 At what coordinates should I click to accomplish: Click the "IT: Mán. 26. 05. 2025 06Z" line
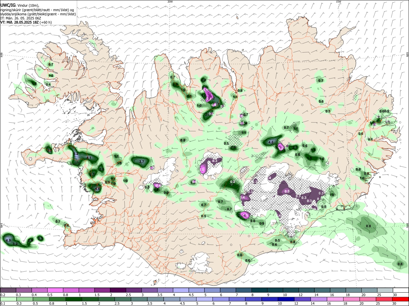tap(20, 18)
